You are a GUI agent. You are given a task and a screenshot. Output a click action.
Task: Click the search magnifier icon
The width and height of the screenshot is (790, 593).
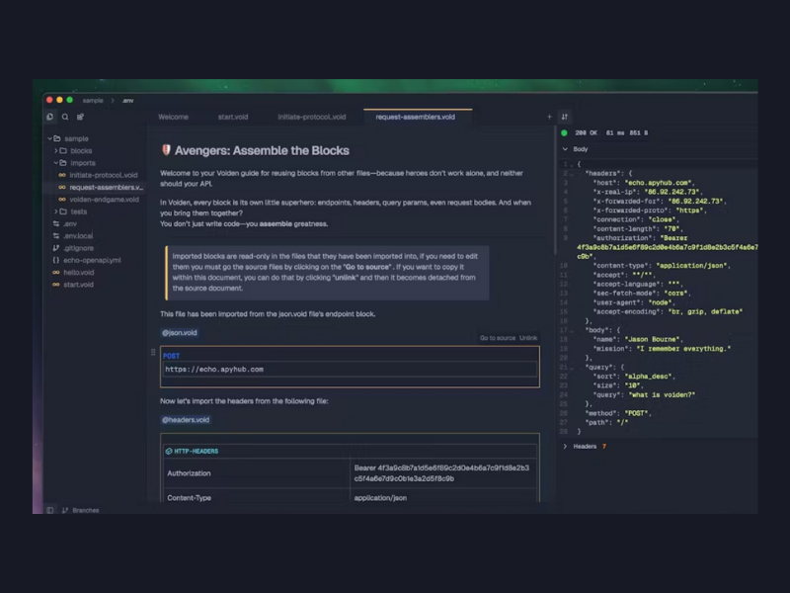coord(65,117)
